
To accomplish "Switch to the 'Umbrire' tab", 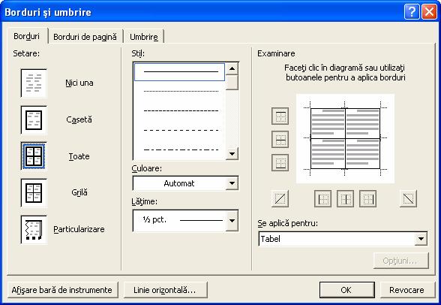I will 144,37.
